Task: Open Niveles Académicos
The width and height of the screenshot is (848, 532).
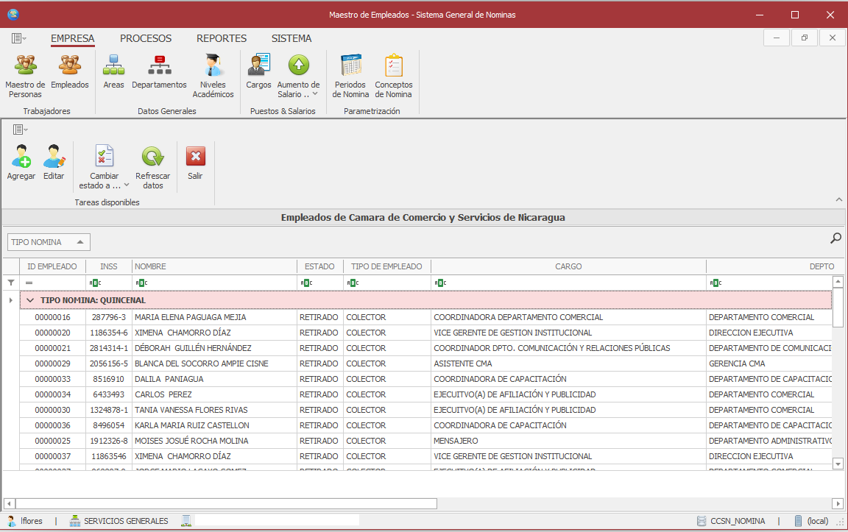Action: pyautogui.click(x=213, y=76)
